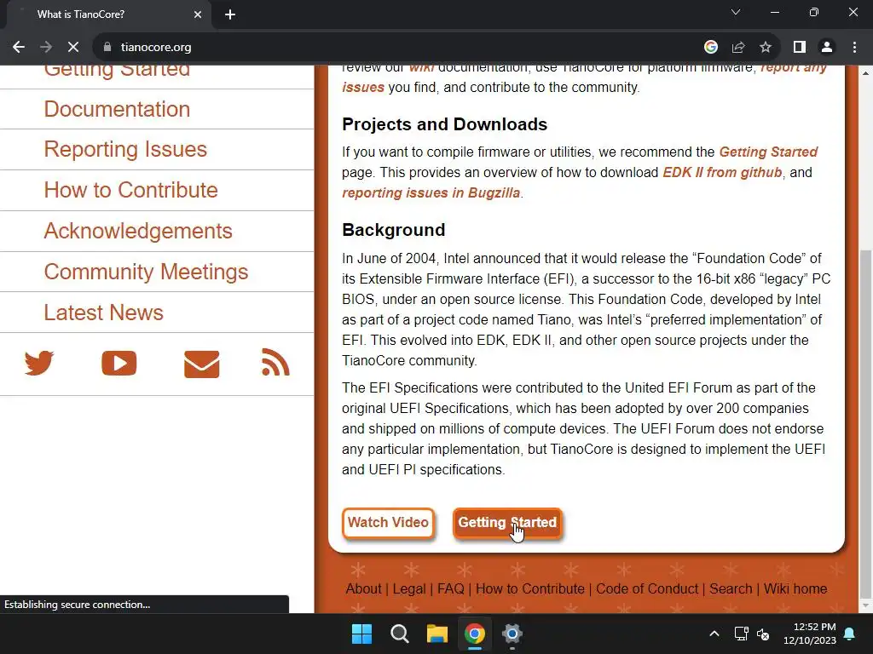Open the Twitter icon link

point(39,364)
